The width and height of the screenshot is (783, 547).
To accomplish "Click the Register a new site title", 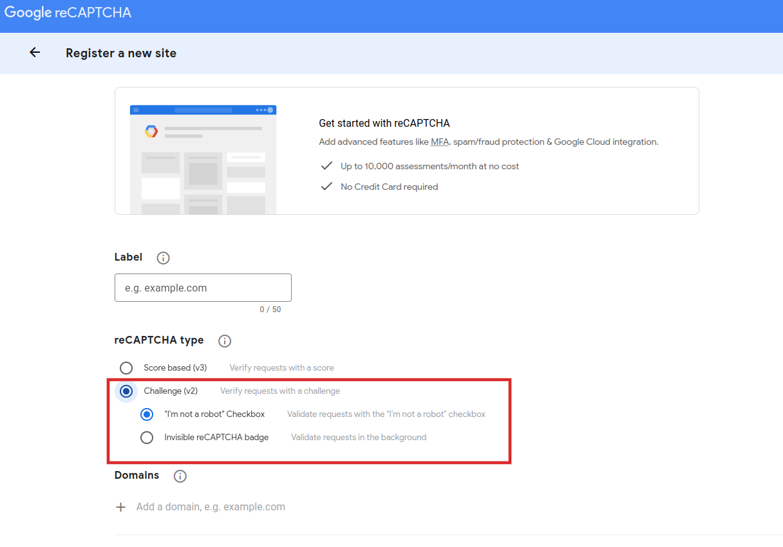I will [121, 53].
